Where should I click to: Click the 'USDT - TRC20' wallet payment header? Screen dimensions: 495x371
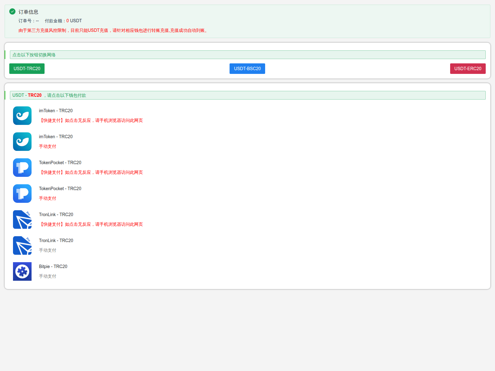(248, 95)
